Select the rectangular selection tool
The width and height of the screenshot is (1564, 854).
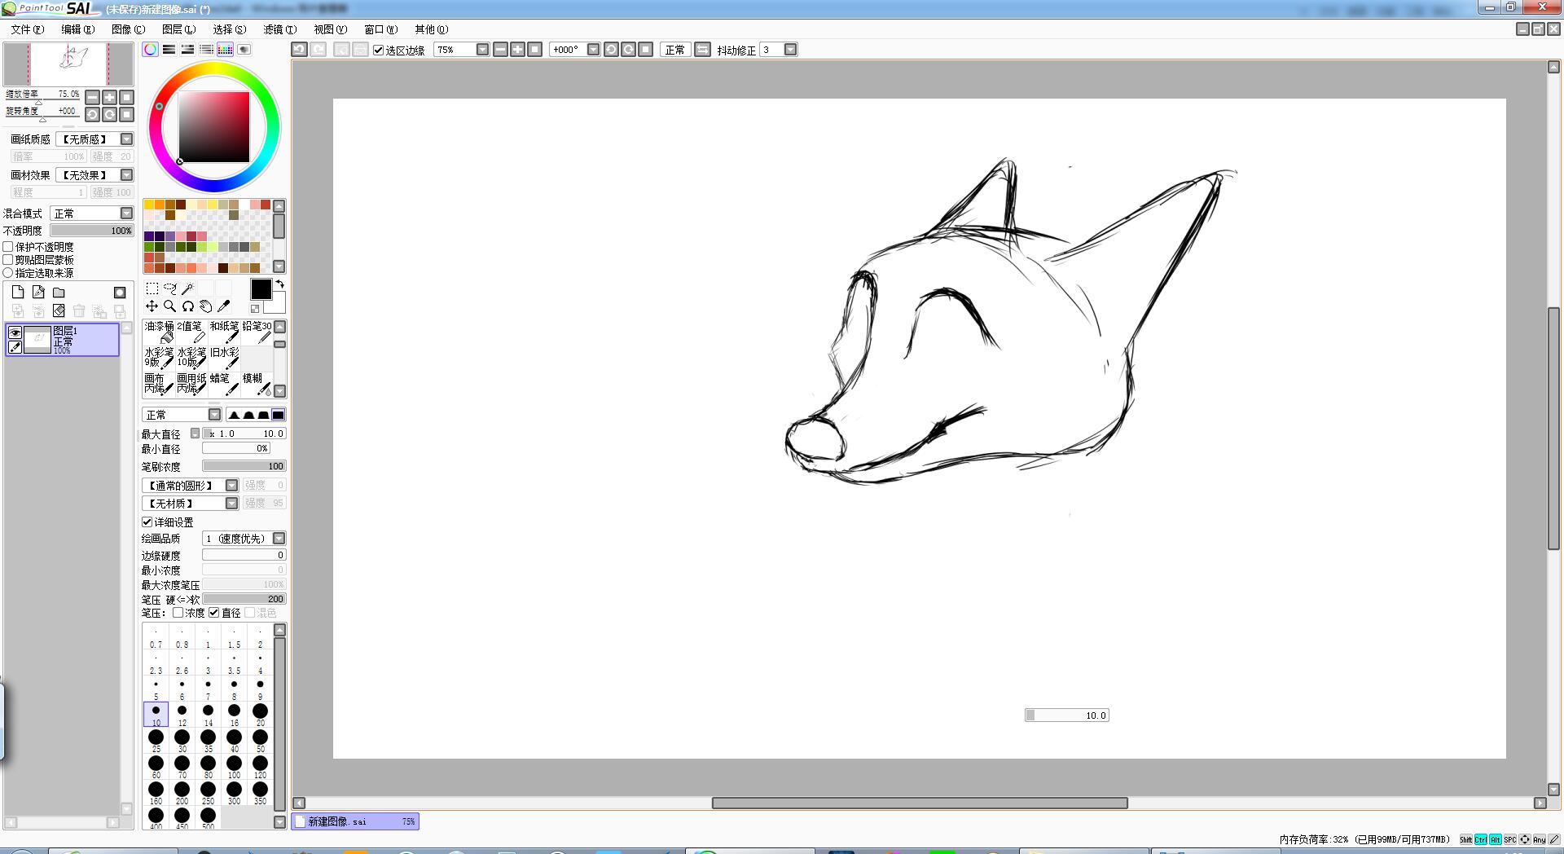pyautogui.click(x=152, y=288)
